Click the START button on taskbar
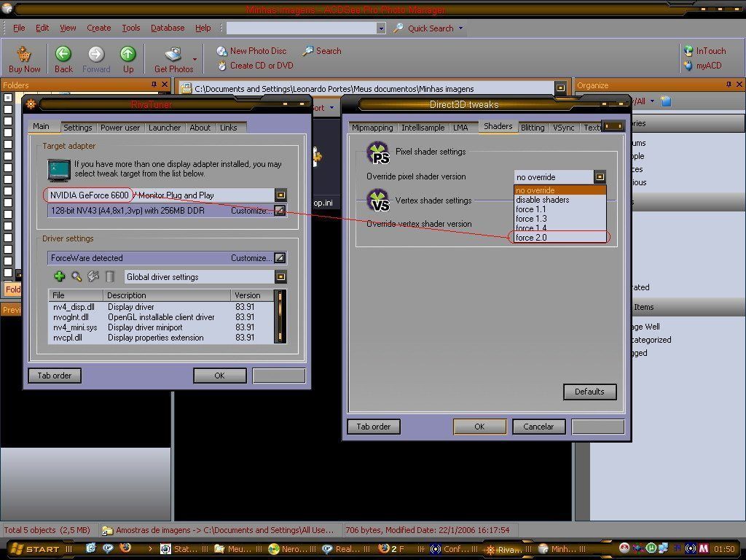Screen dimensions: 746x560 36,549
